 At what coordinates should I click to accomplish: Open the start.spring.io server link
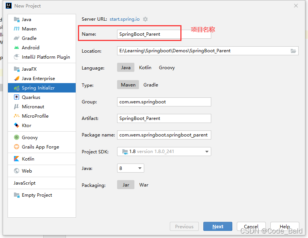tap(125, 19)
